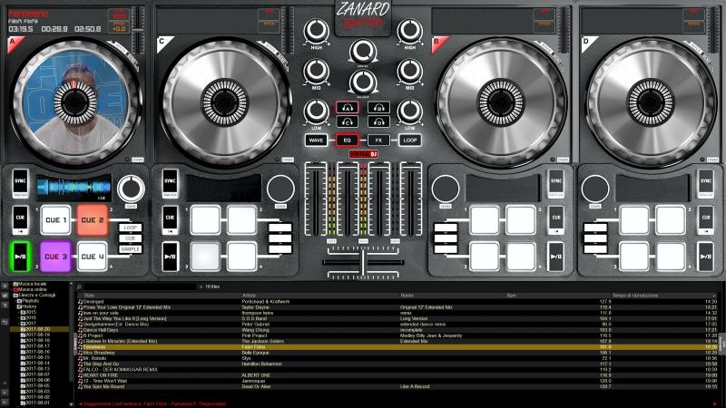This screenshot has height=408, width=726.
Task: Open the WAVE mixer panel
Action: click(316, 141)
